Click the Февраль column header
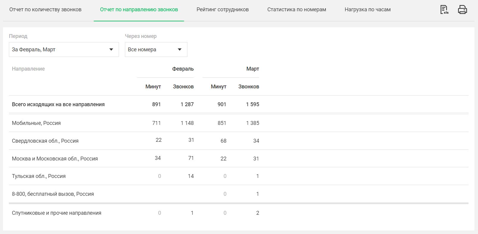Viewport: 478px width, 234px height. (183, 69)
